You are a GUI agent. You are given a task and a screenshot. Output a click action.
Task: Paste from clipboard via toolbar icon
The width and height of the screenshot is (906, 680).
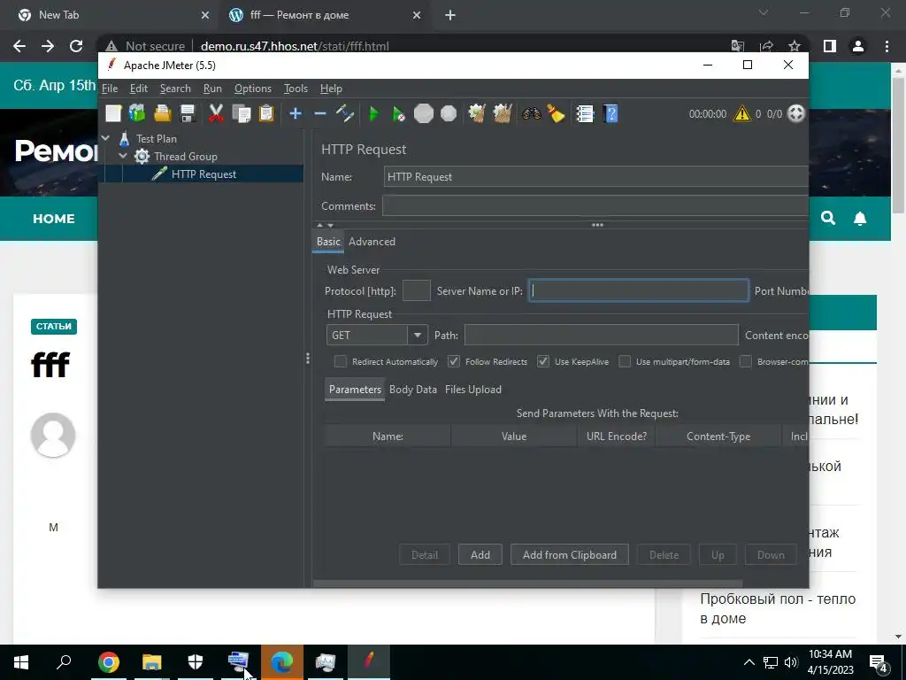[x=265, y=114]
